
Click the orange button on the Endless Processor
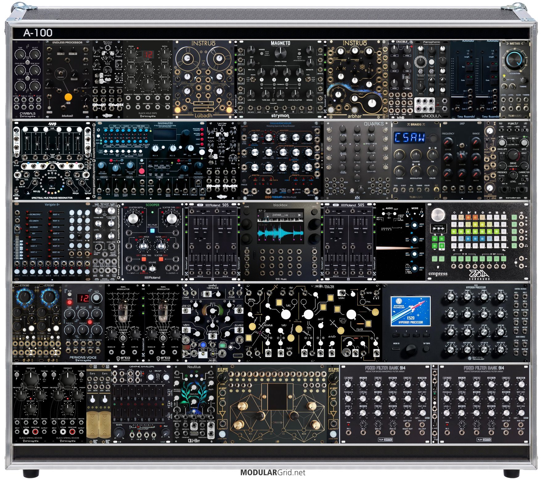pyautogui.click(x=68, y=97)
